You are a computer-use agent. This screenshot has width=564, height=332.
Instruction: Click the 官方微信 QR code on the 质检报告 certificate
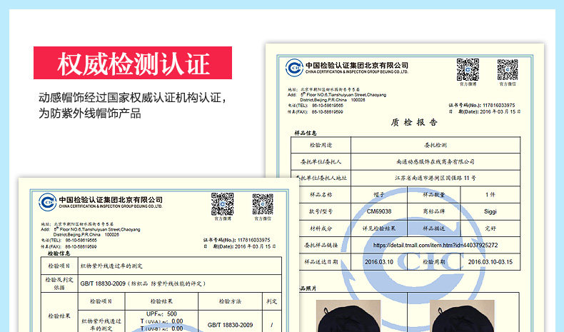[x=508, y=70]
